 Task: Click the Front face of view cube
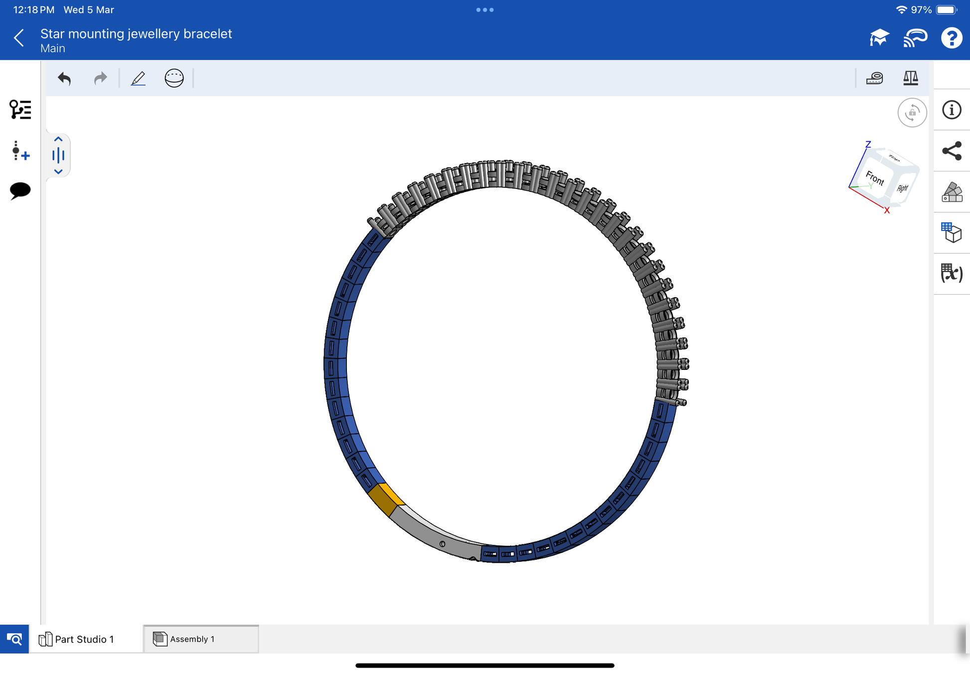874,178
